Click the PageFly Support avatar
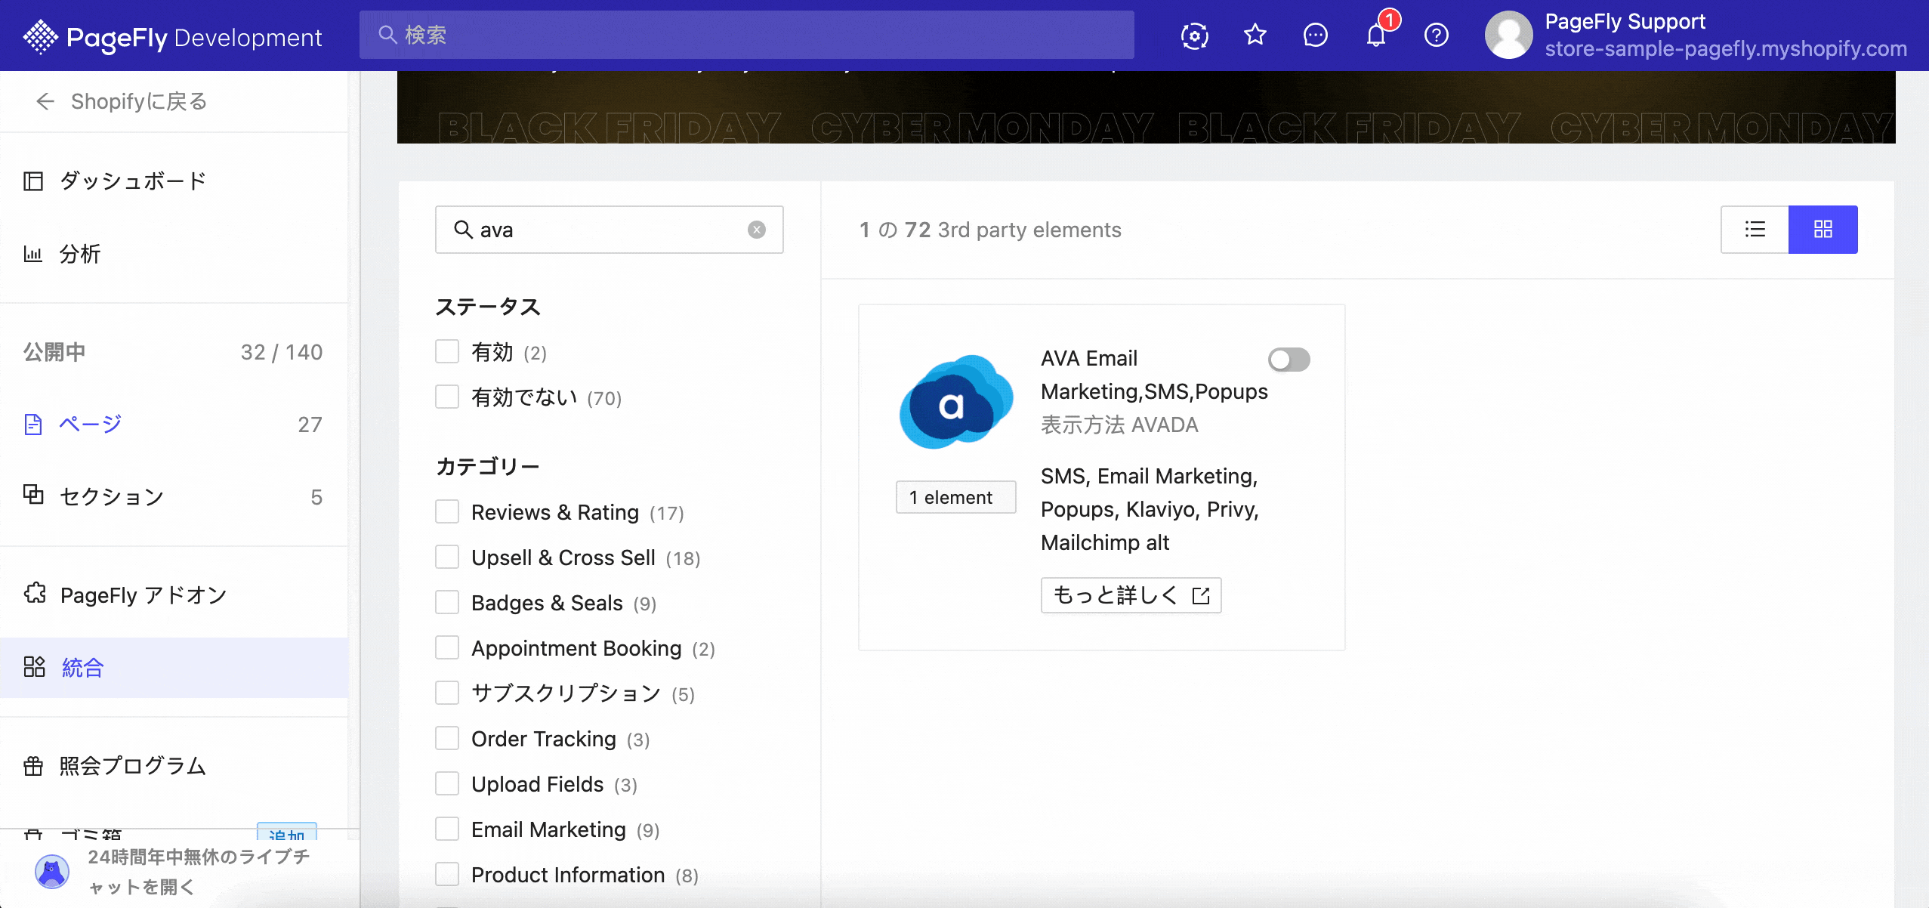 pyautogui.click(x=1508, y=35)
